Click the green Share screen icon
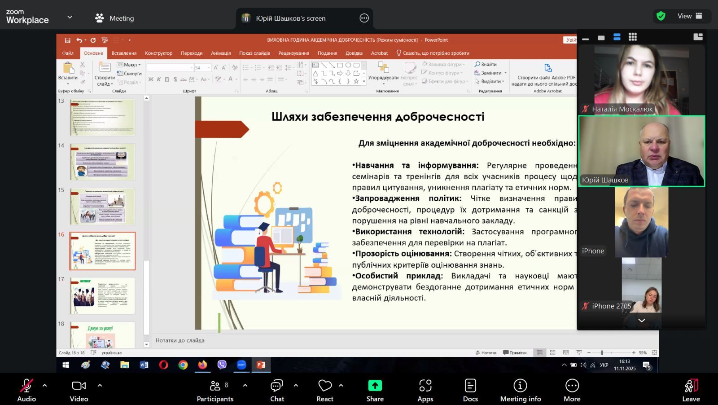718x405 pixels. click(x=375, y=386)
